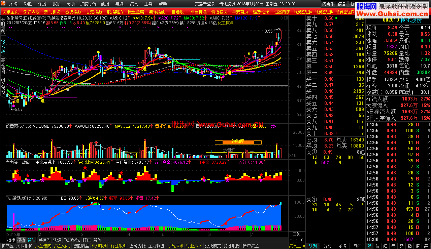Viewport: 431px width, 249px height.
Task: Open 综合资讯 in the bottom bar
Action: [x=175, y=246]
